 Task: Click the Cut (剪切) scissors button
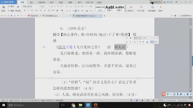pyautogui.click(x=11, y=6)
